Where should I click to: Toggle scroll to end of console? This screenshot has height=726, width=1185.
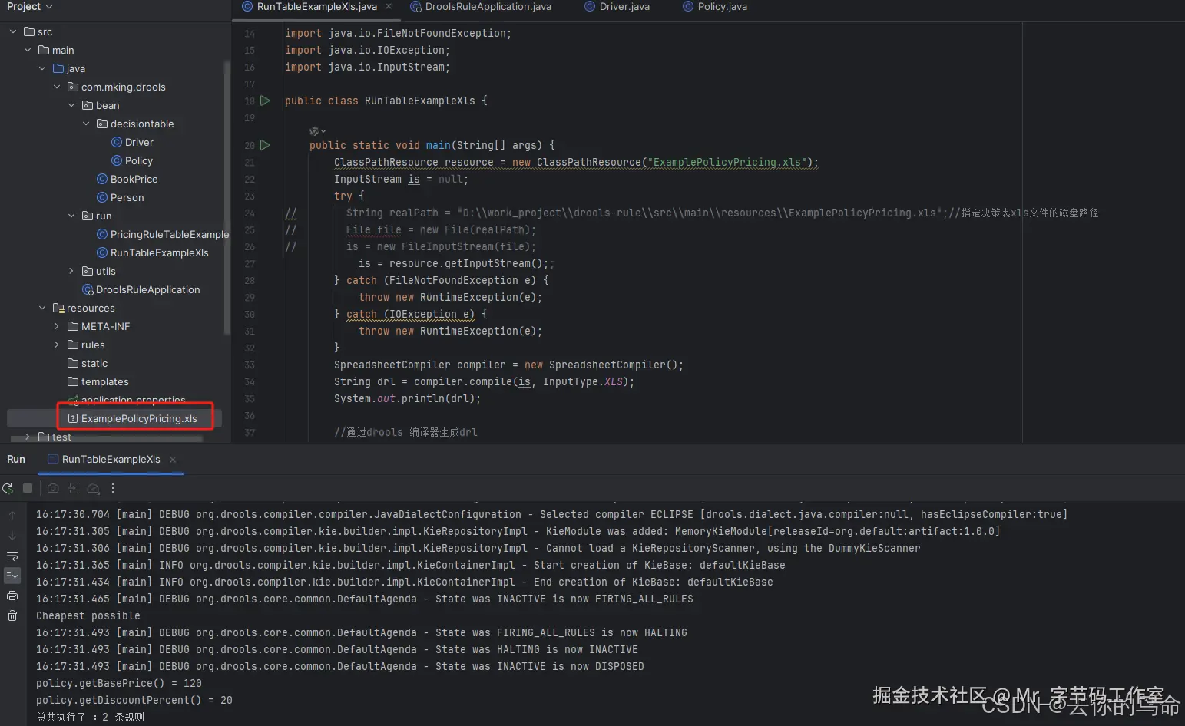(x=12, y=575)
